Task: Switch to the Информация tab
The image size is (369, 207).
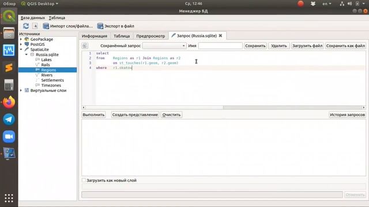Action: [x=95, y=36]
